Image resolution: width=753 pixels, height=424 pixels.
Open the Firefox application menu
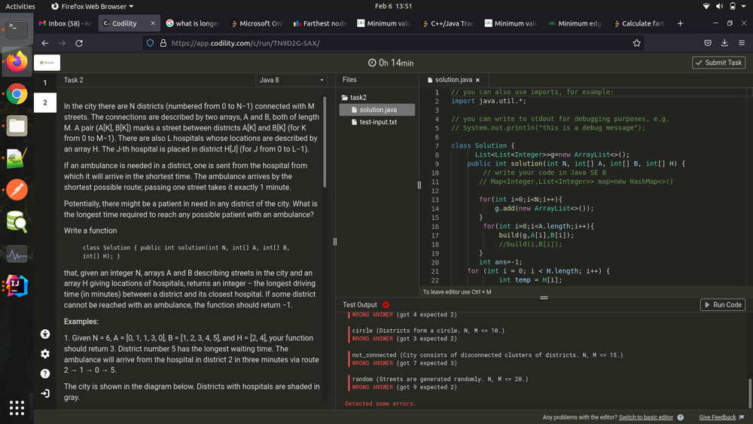click(742, 43)
